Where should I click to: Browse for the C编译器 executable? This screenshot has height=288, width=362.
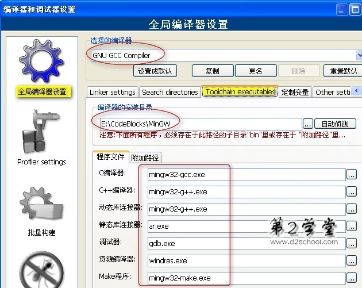tap(352, 175)
